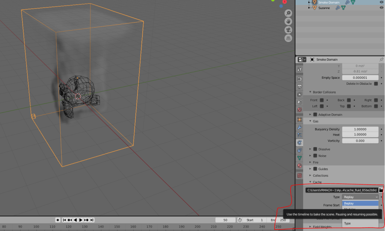This screenshot has width=385, height=231.
Task: Click the folder icon beside cache path
Action: click(x=381, y=190)
